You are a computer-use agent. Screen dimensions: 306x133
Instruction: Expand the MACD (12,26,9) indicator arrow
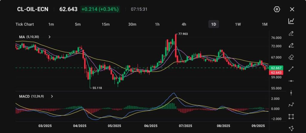point(52,96)
